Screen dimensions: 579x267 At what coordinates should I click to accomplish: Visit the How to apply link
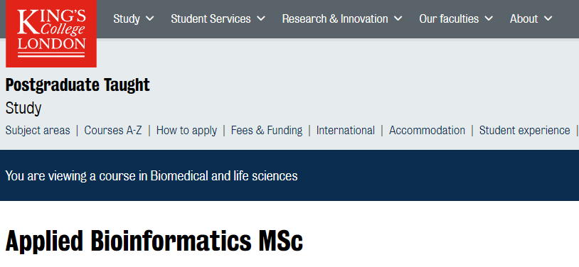pyautogui.click(x=186, y=131)
